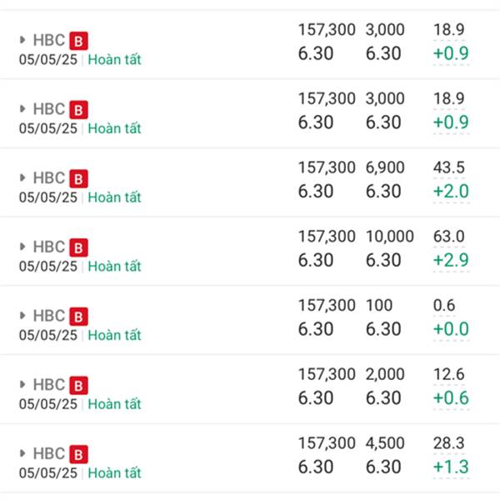Select the +0.6 profit value
Image resolution: width=500 pixels, height=500 pixels.
pos(451,398)
